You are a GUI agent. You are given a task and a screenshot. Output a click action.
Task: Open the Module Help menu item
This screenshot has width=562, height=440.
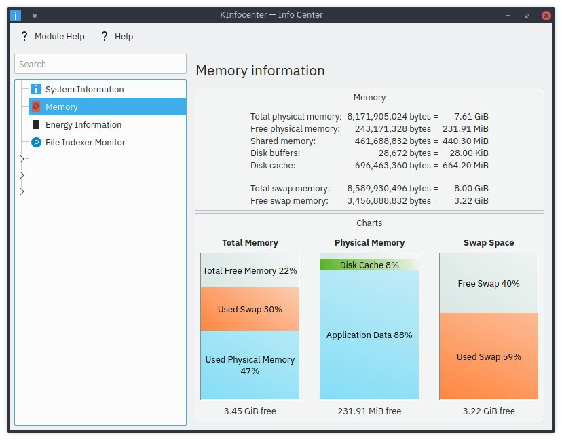tap(53, 36)
